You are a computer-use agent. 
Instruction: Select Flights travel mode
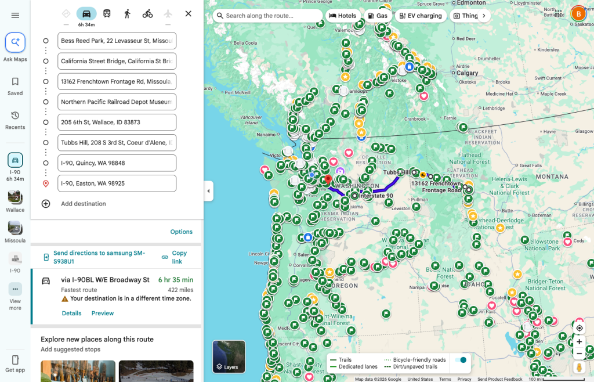[168, 14]
